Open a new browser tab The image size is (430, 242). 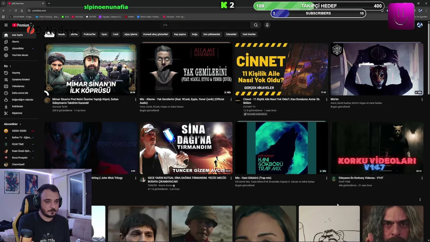click(49, 3)
